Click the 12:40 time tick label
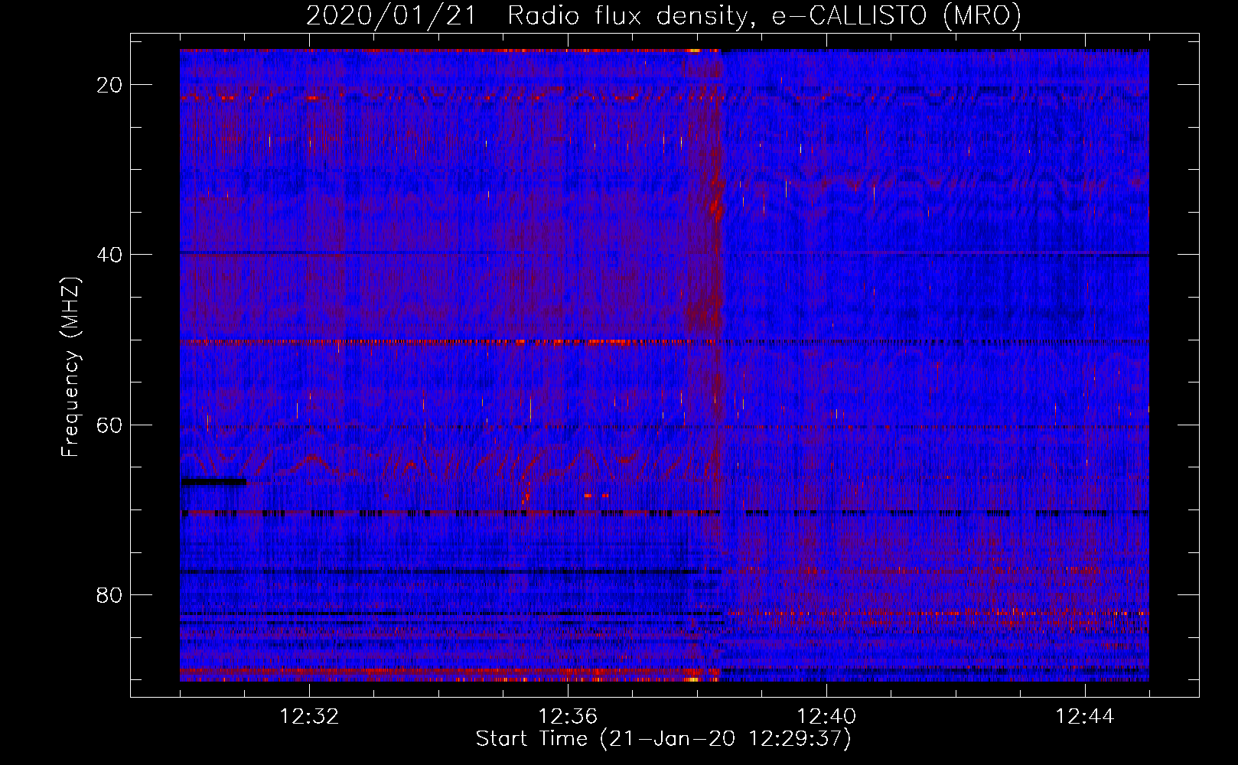Screen dimensions: 1238x765 (826, 717)
